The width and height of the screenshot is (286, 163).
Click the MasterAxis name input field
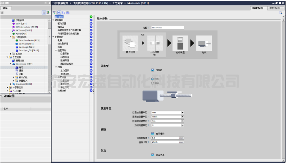coord(168,28)
